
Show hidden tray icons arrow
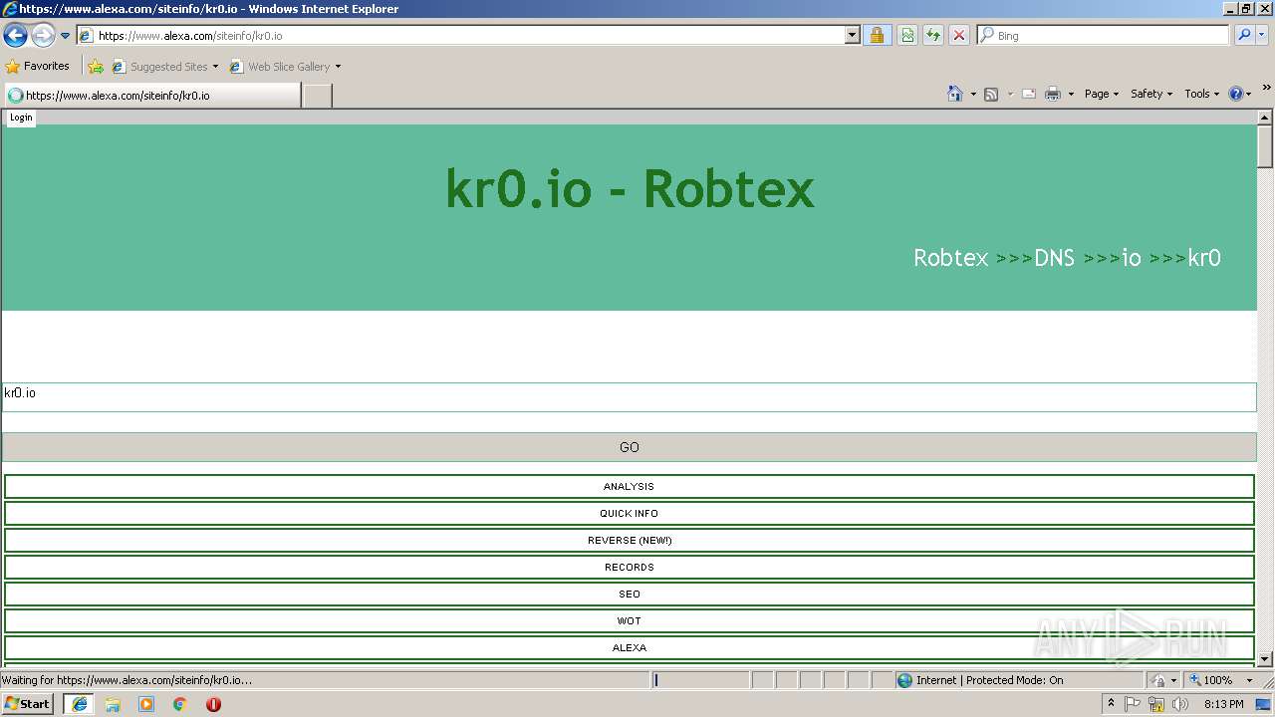click(x=1112, y=704)
